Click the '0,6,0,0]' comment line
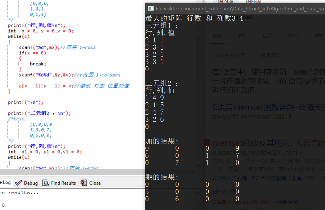Viewport: 325px width, 210px height. 41,135
